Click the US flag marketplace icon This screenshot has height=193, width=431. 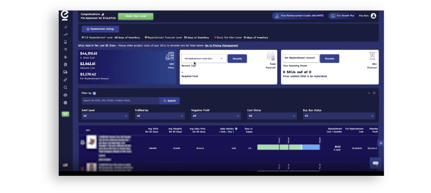(65, 165)
